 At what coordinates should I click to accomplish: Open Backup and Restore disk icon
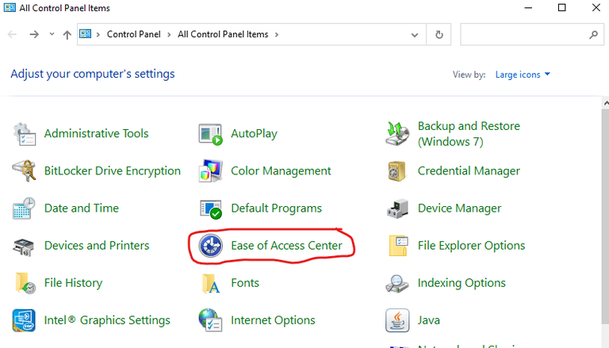click(x=397, y=134)
